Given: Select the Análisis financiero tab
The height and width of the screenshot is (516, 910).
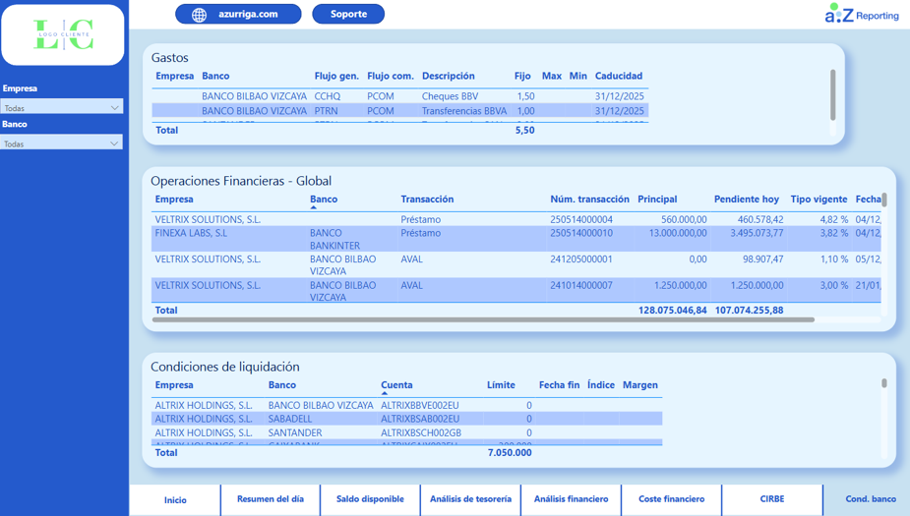Looking at the screenshot, I should 571,499.
